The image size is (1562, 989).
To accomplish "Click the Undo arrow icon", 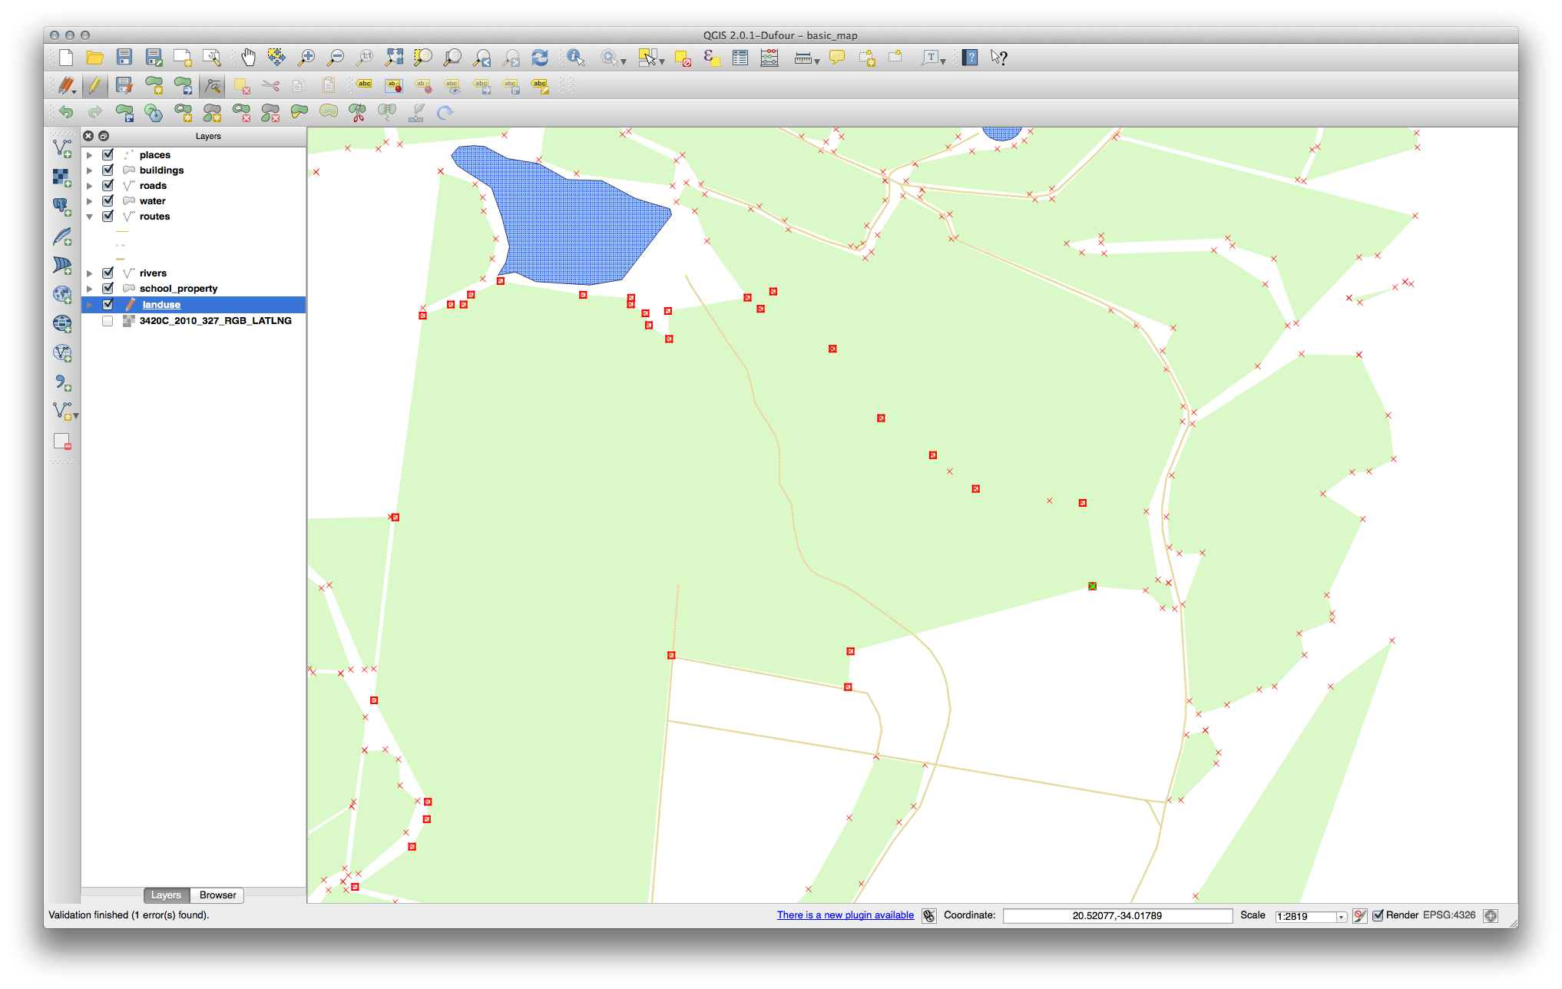I will click(x=66, y=113).
